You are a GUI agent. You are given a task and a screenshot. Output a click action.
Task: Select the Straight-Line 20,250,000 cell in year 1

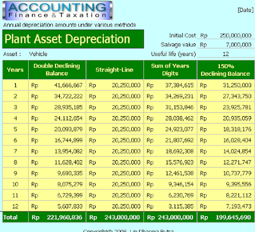coord(115,85)
